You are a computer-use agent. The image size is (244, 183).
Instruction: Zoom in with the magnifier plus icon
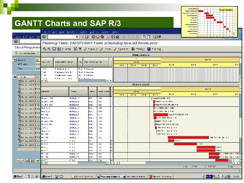coord(44,49)
